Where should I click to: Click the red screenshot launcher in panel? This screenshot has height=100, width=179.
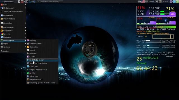coord(22,1)
